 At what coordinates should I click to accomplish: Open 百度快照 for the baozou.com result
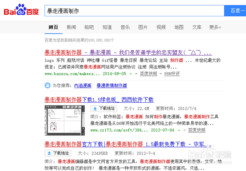coord(149,74)
